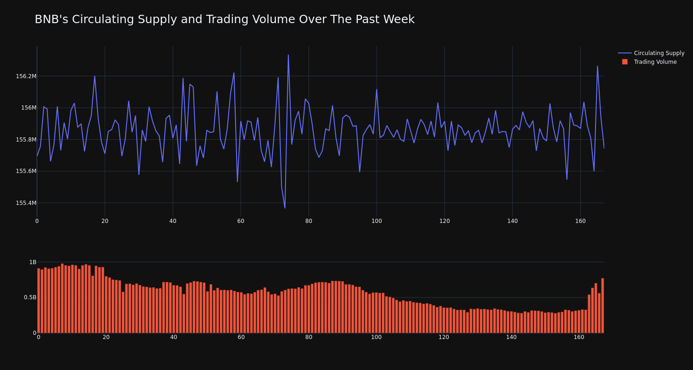693x370 pixels.
Task: Click the red Trading Volume legend square
Action: [625, 62]
